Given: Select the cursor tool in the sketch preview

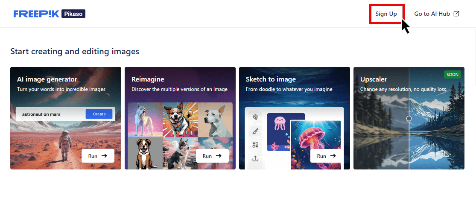Looking at the screenshot, I should pyautogui.click(x=255, y=117).
